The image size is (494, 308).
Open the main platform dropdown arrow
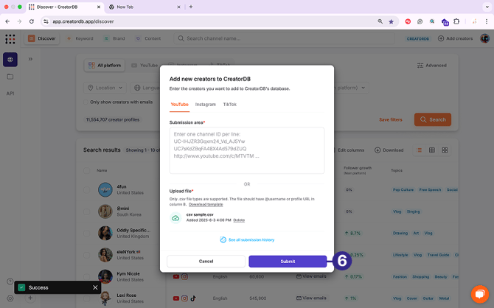coord(363,88)
